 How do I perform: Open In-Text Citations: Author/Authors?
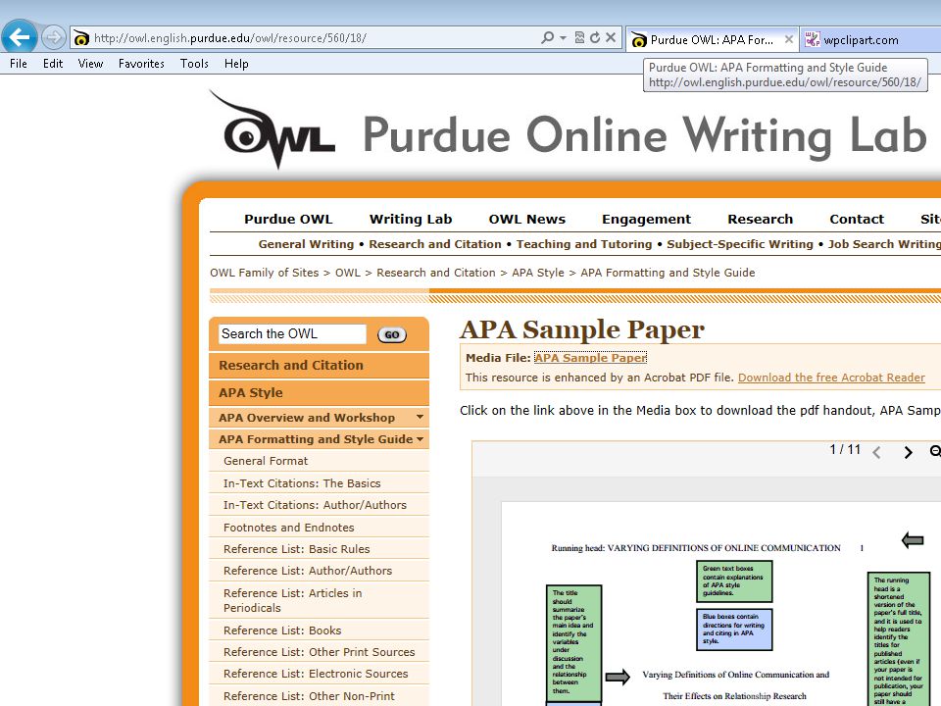319,505
